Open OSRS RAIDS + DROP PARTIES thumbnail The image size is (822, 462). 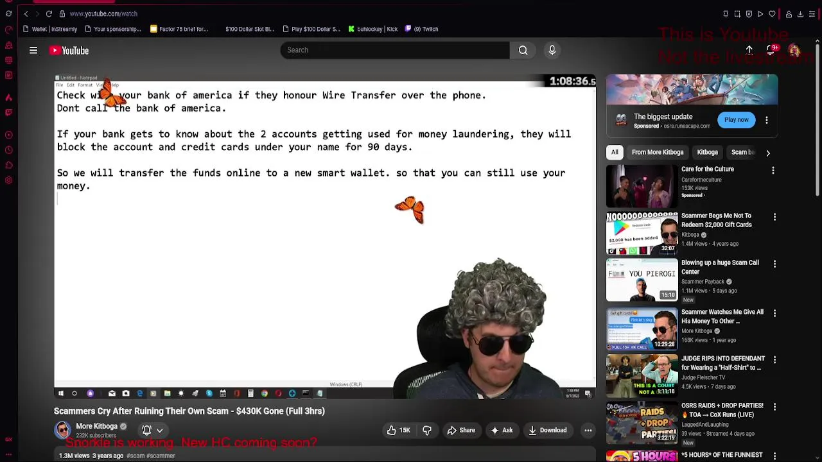point(642,423)
